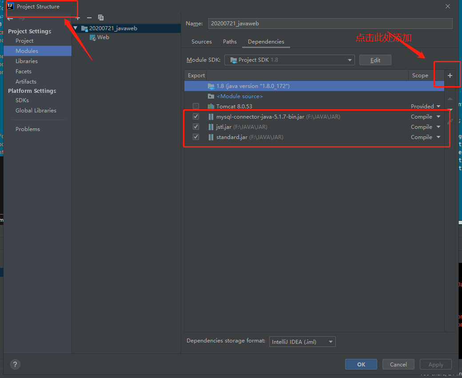Switch to the Sources tab

click(202, 42)
